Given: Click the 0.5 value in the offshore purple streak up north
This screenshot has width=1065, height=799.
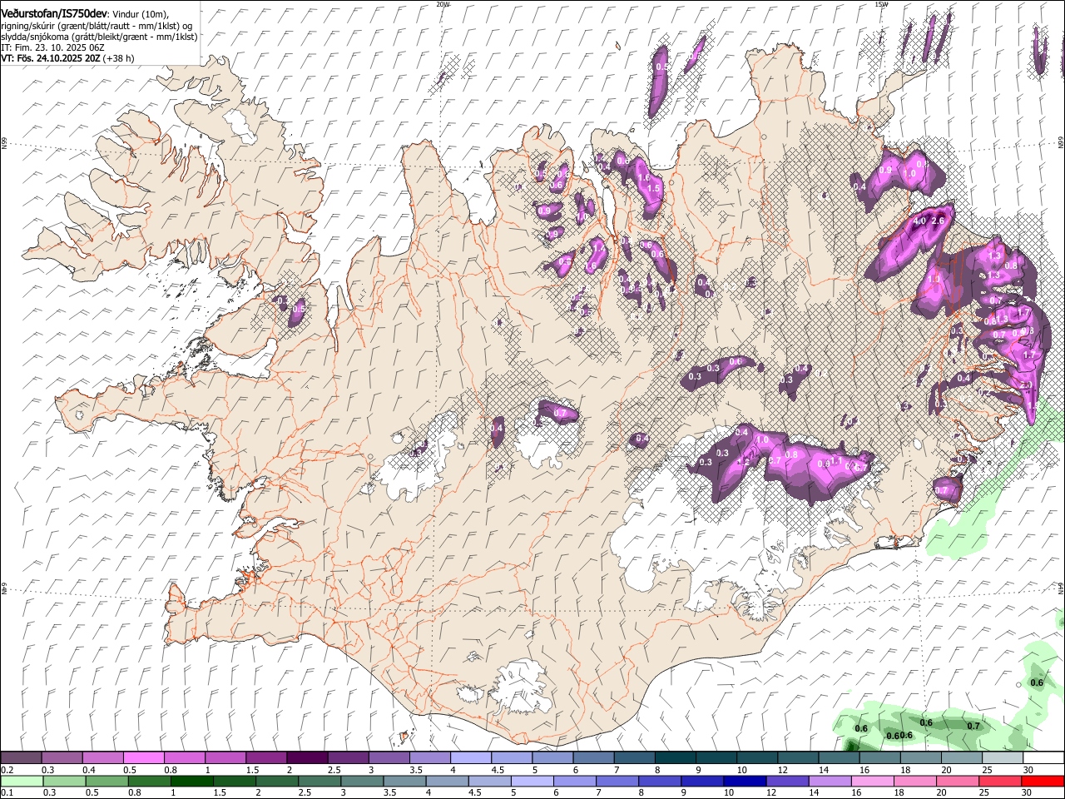Looking at the screenshot, I should click(x=661, y=66).
